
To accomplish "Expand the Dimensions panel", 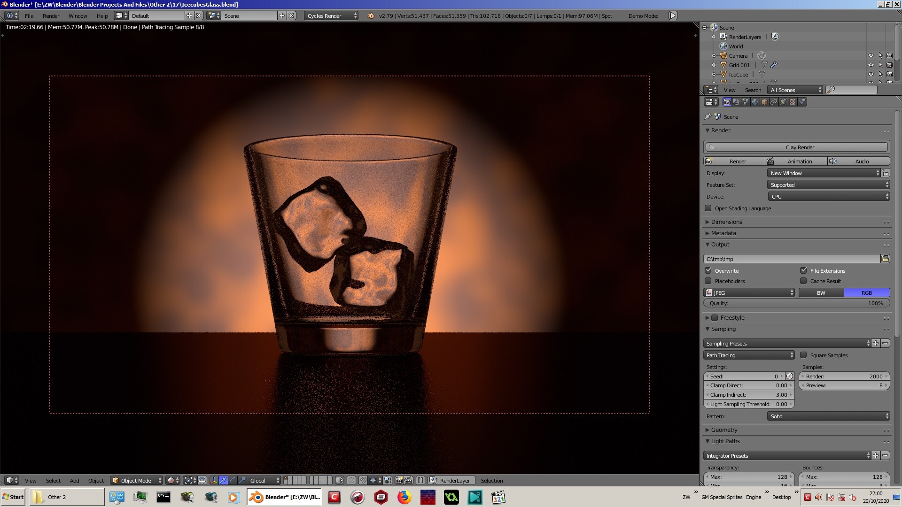I will [726, 222].
